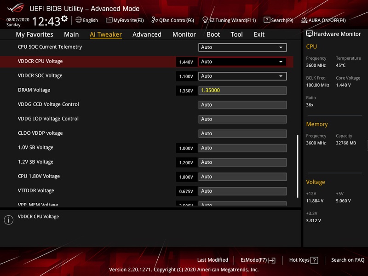
Task: Click the ROG logo icon
Action: tap(16, 8)
